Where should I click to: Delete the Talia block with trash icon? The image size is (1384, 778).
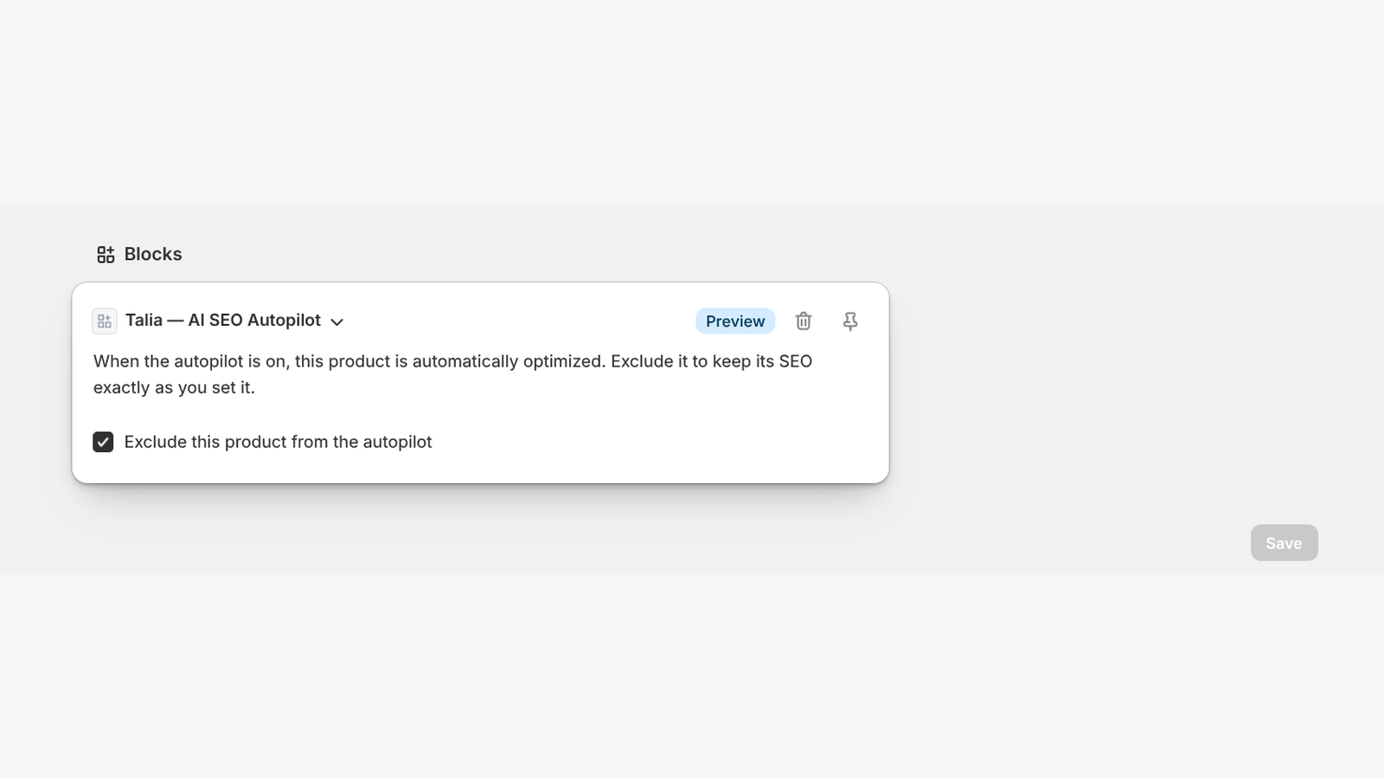click(804, 322)
